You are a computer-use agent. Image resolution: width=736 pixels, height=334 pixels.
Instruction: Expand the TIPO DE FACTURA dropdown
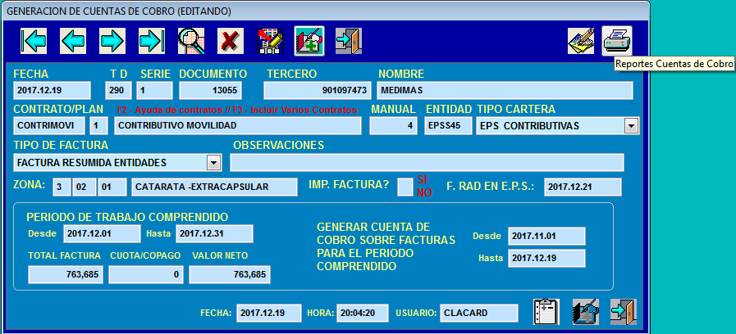(213, 163)
